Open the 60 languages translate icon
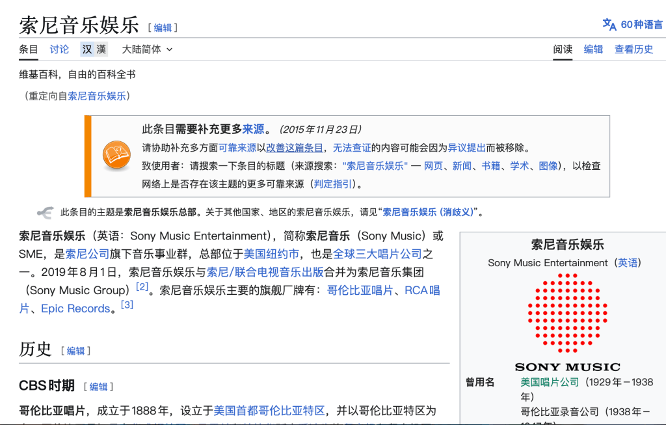This screenshot has width=666, height=425. (x=609, y=25)
